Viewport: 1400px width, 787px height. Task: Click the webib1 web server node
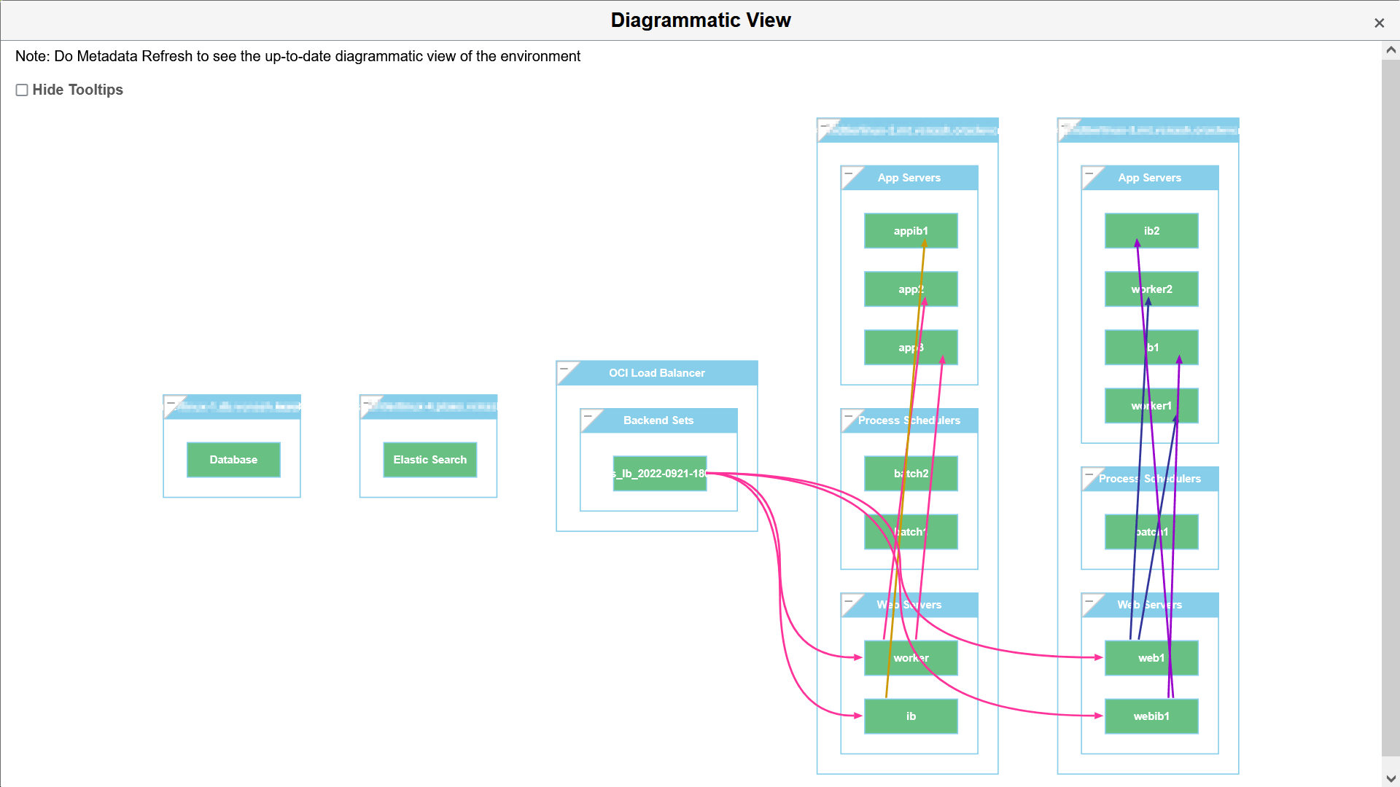coord(1151,716)
